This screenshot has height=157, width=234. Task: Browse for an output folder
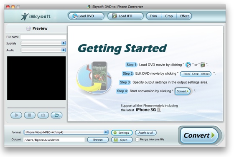(98, 140)
